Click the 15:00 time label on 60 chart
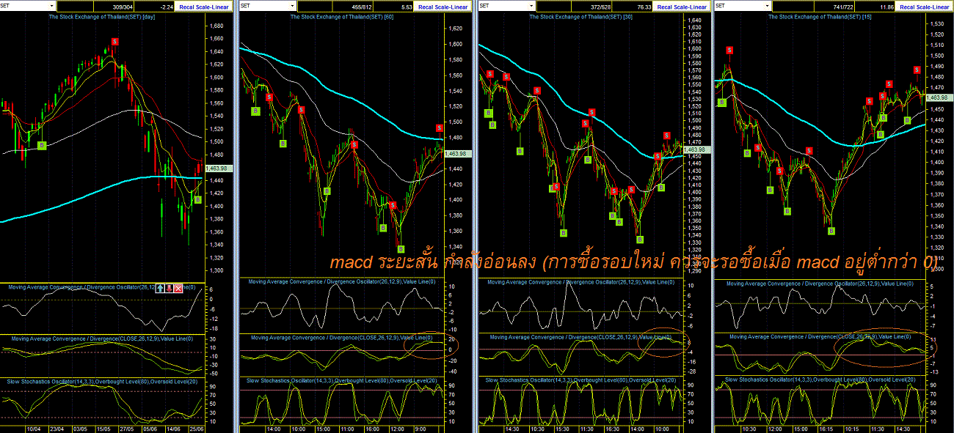 pyautogui.click(x=322, y=429)
